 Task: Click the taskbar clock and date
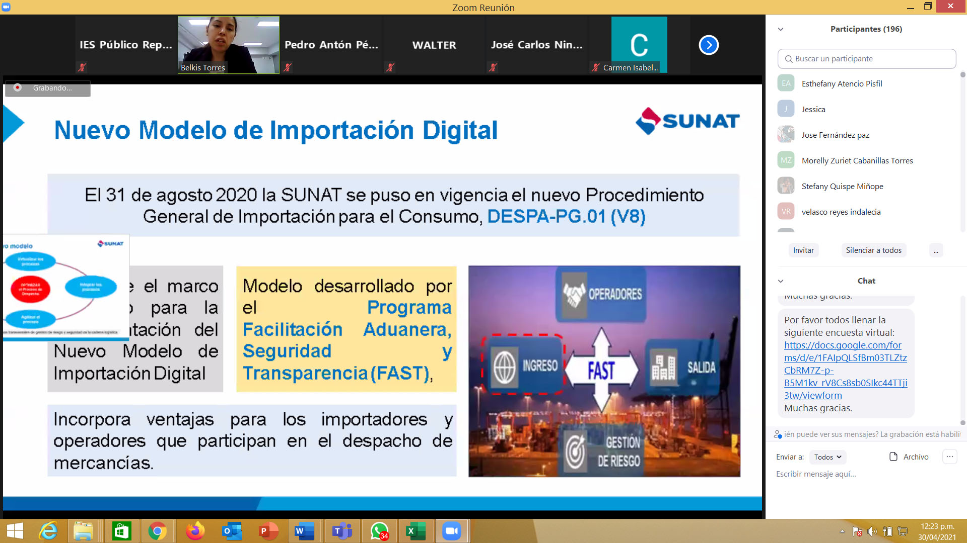pos(937,531)
